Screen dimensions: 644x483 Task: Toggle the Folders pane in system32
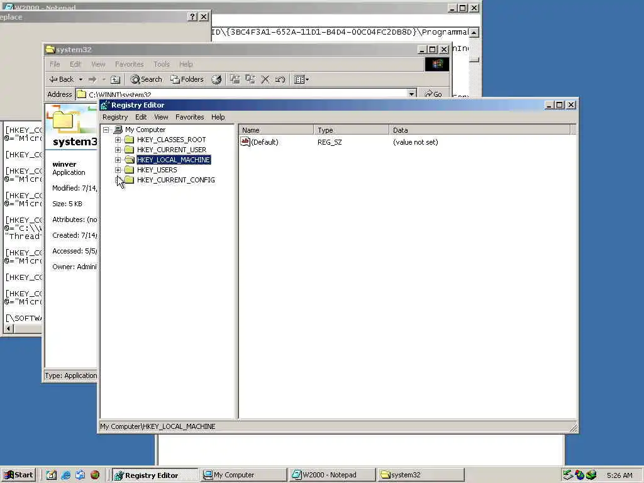pos(187,79)
